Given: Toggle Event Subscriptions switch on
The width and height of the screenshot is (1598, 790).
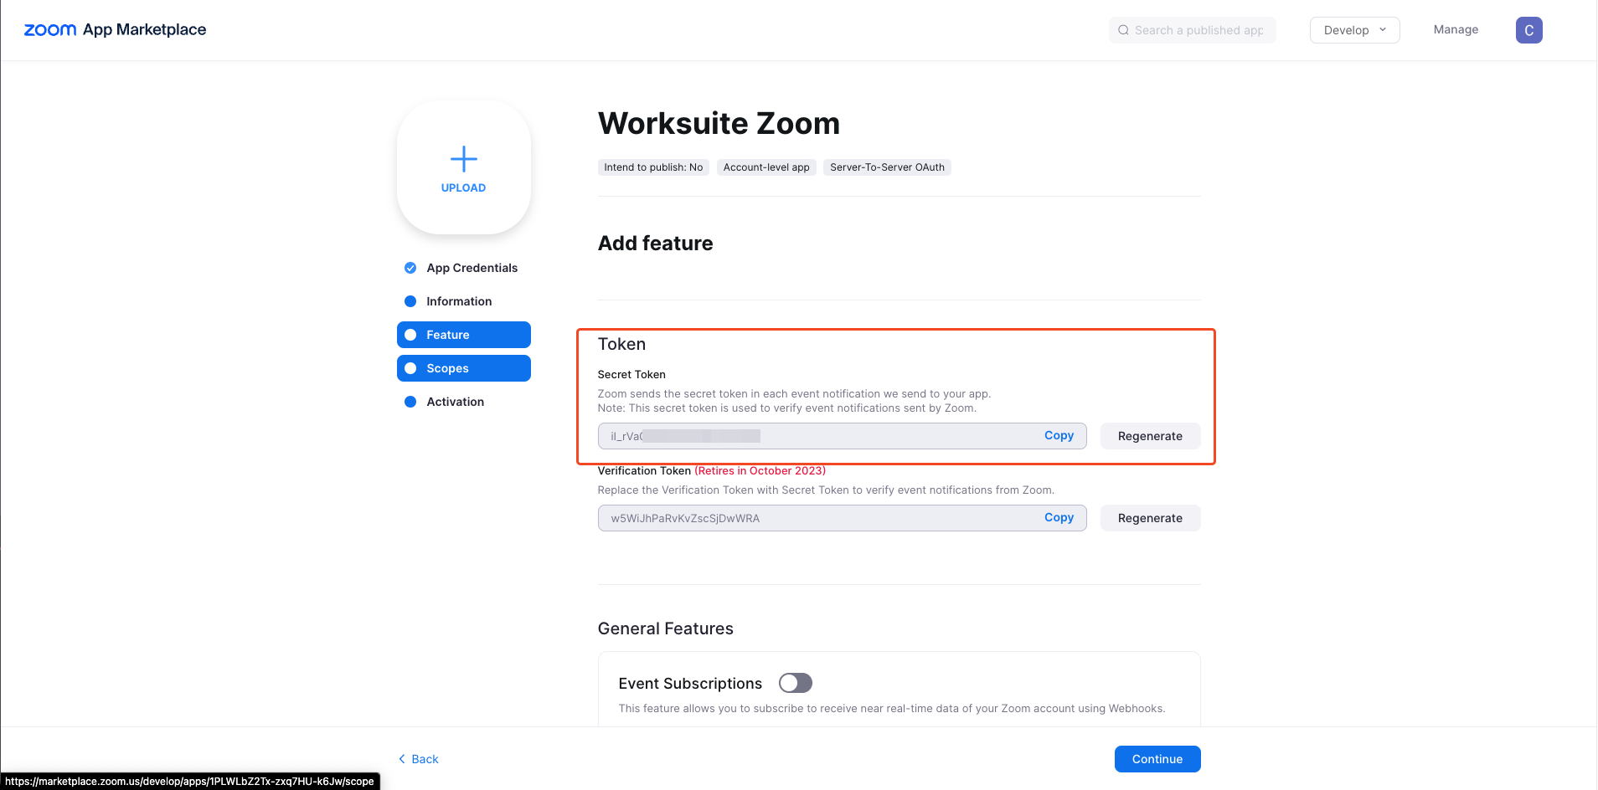Looking at the screenshot, I should pos(796,683).
